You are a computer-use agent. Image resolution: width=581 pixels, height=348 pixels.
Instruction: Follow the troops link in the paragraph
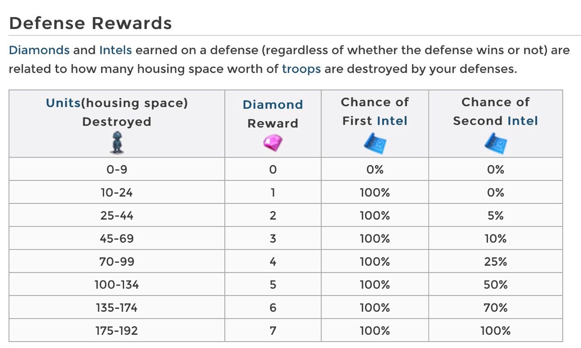point(301,69)
